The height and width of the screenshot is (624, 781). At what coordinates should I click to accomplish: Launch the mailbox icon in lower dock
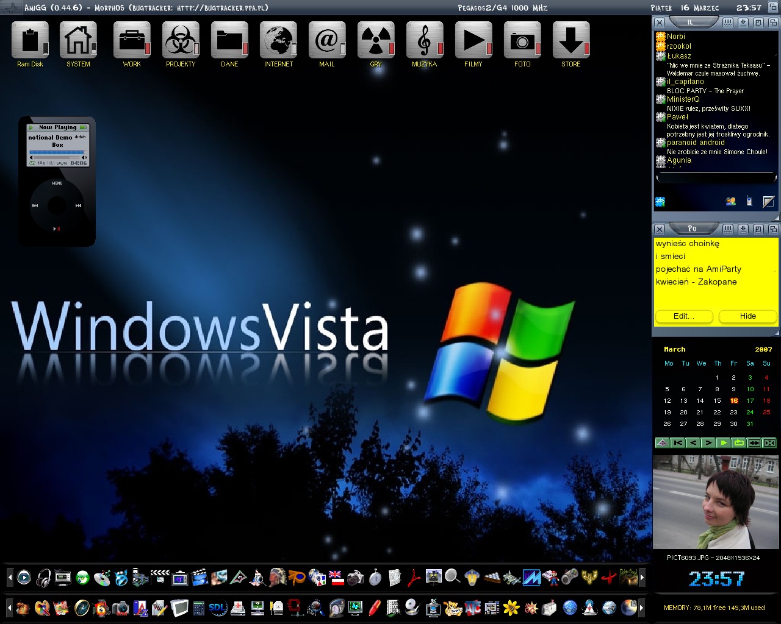tap(549, 608)
